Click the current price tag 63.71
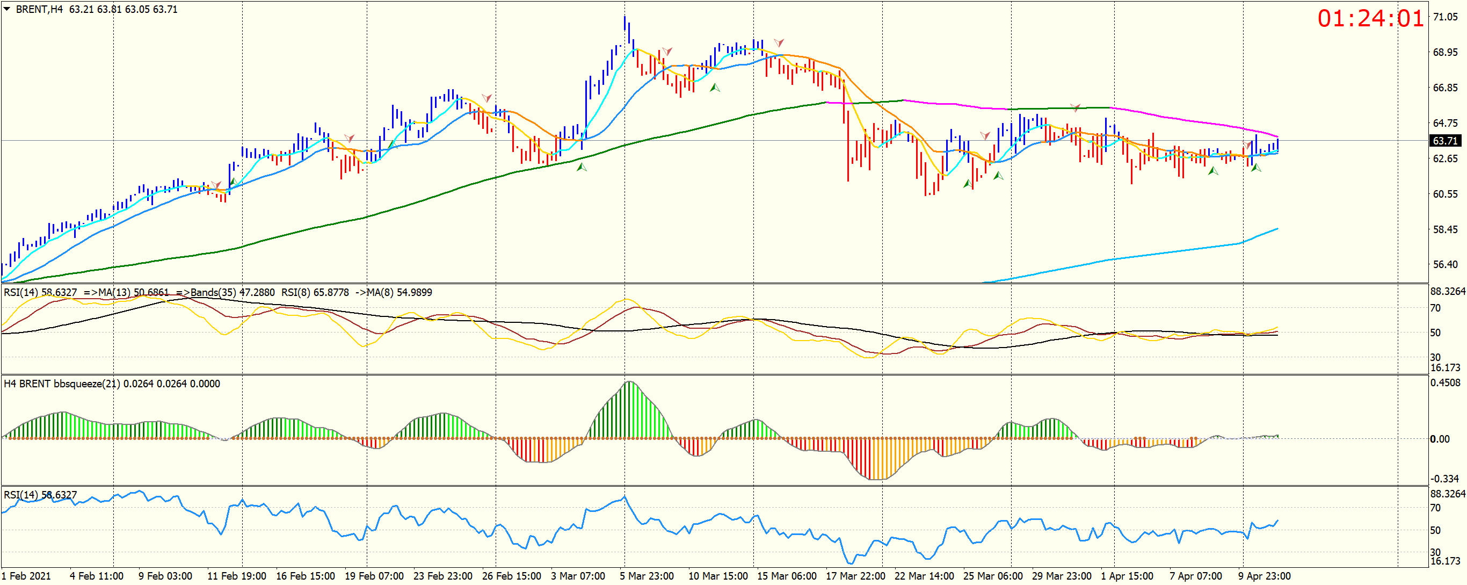Image resolution: width=1467 pixels, height=585 pixels. tap(1445, 141)
